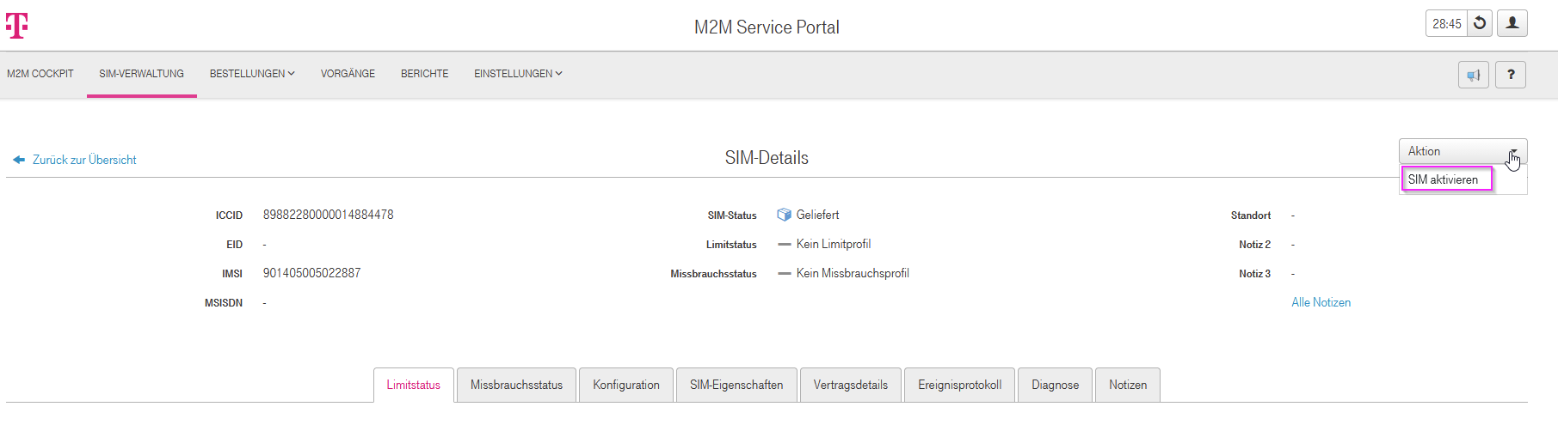Follow the Zurück zur Übersicht link

84,160
